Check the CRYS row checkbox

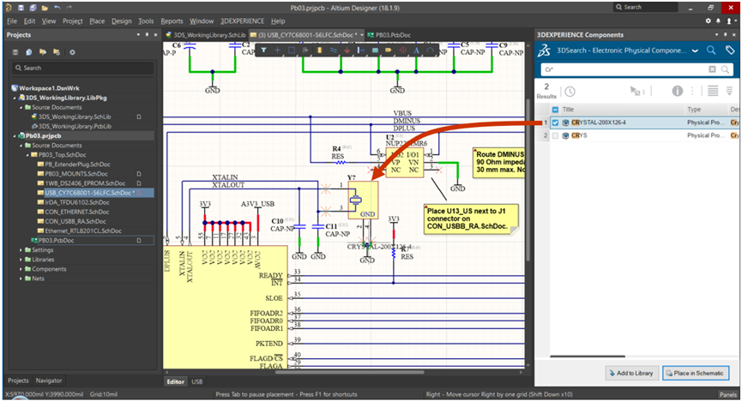click(x=555, y=135)
